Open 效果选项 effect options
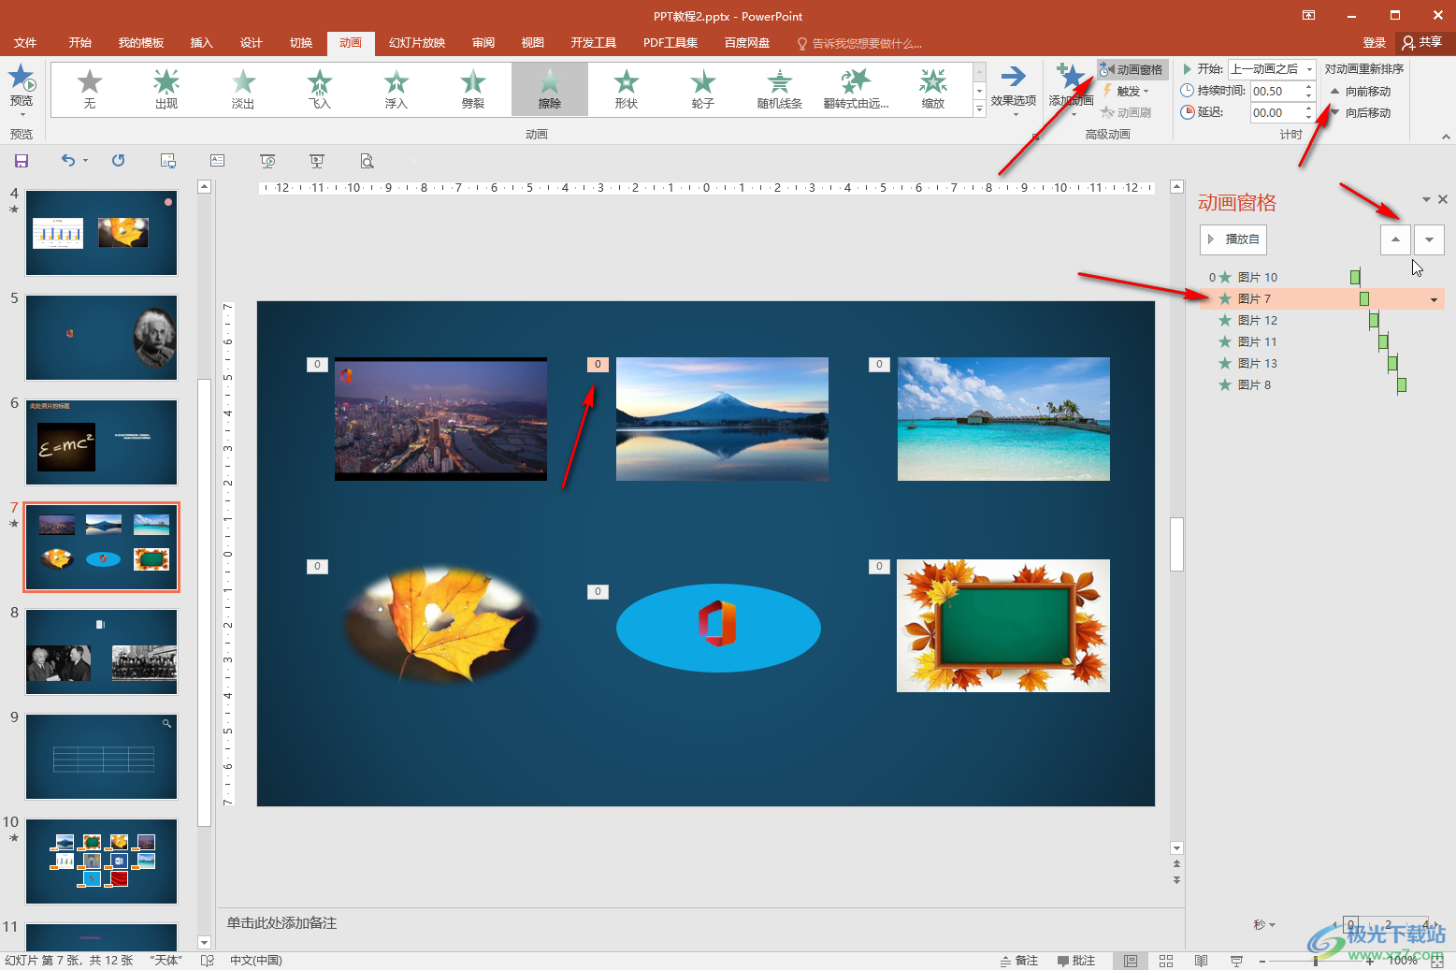This screenshot has width=1456, height=970. [x=1014, y=90]
